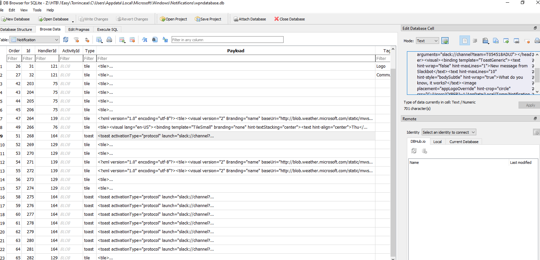Click the Open Project button
Image resolution: width=540 pixels, height=260 pixels.
(x=173, y=19)
